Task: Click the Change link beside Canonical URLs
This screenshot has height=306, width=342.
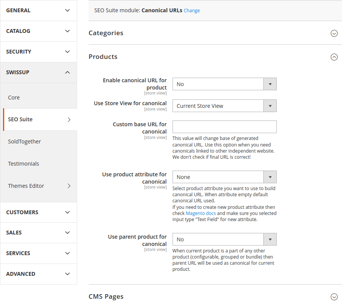Action: tap(192, 11)
